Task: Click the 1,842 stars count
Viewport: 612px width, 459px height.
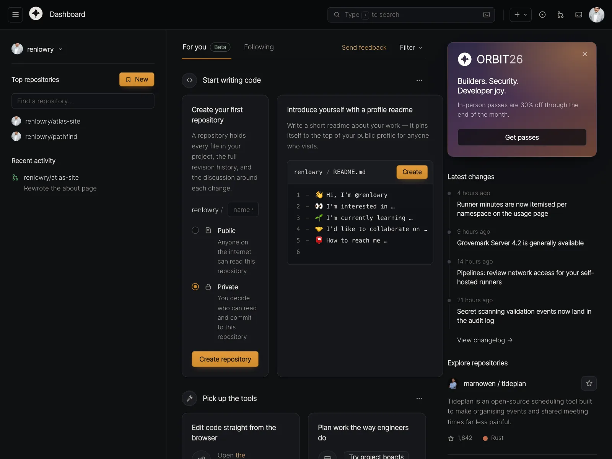Action: pos(460,438)
